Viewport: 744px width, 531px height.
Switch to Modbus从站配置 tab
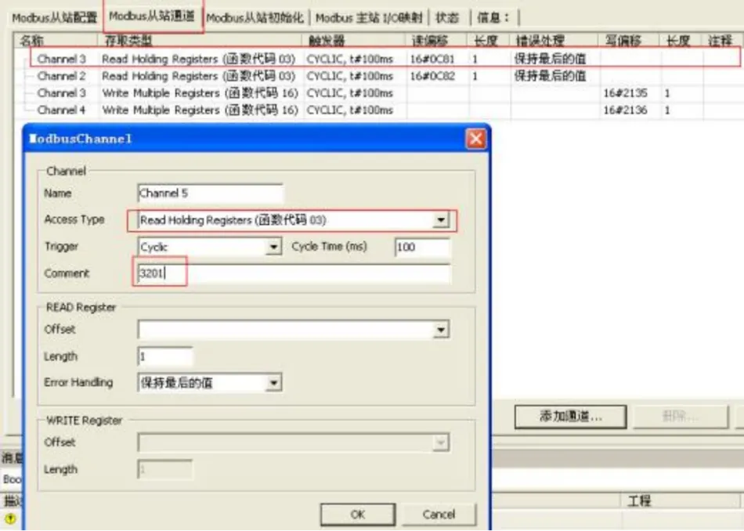pyautogui.click(x=54, y=17)
